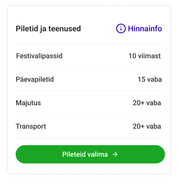Open the Hinnainfo price information link
This screenshot has width=178, height=183.
(x=139, y=29)
